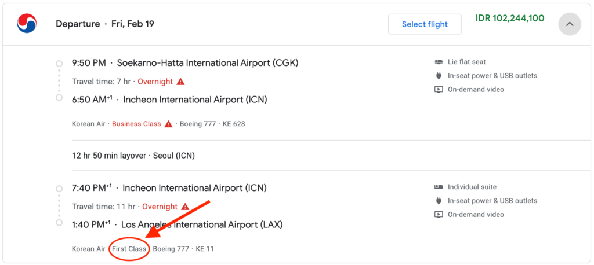Click the 12 hr 50 min layover row
Image resolution: width=594 pixels, height=265 pixels.
pos(133,156)
